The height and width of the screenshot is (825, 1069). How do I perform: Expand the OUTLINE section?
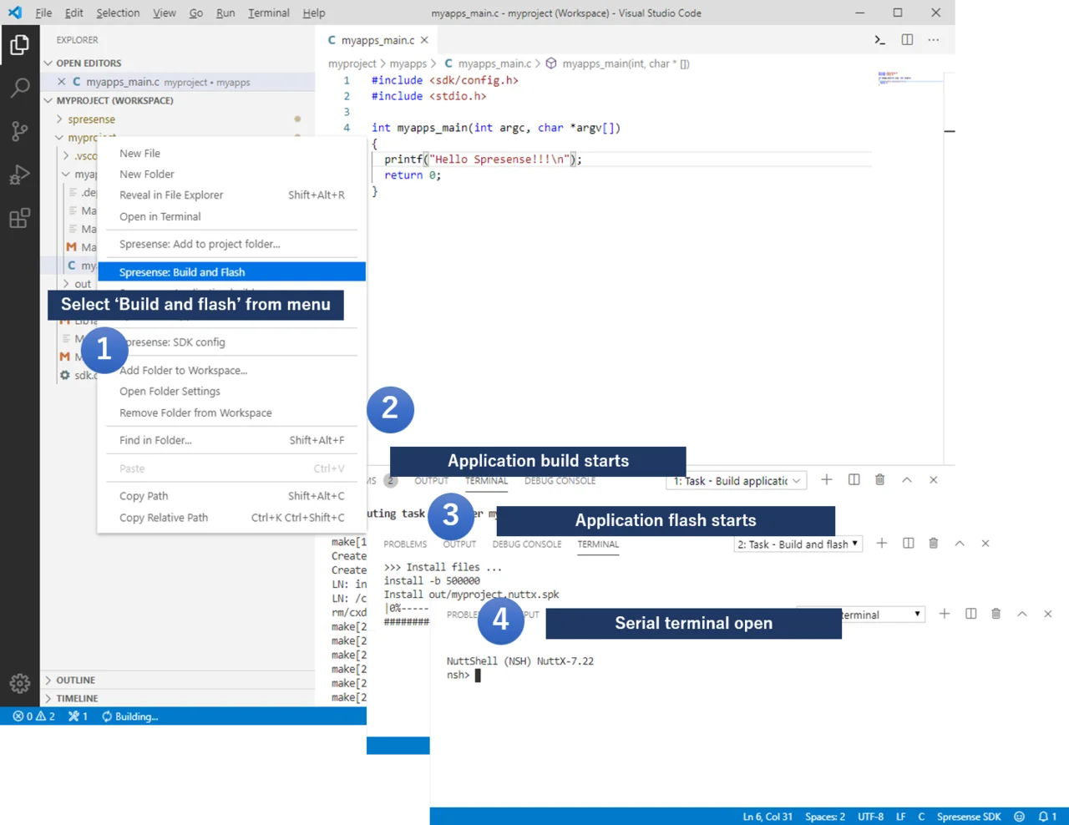(75, 680)
